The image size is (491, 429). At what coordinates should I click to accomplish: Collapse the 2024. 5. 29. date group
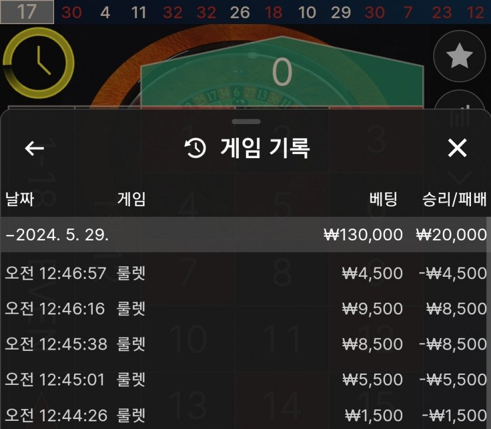pyautogui.click(x=246, y=234)
